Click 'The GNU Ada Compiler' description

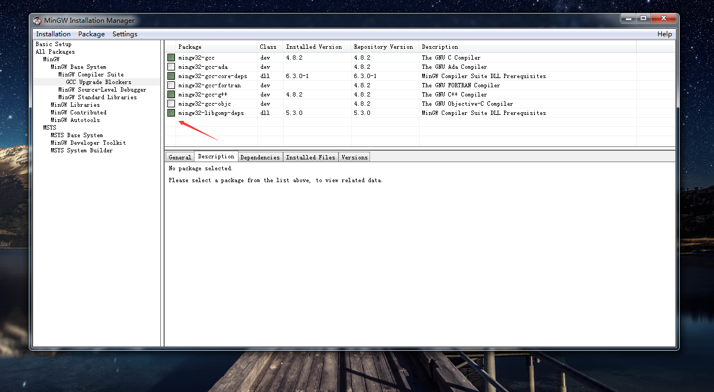(x=454, y=67)
